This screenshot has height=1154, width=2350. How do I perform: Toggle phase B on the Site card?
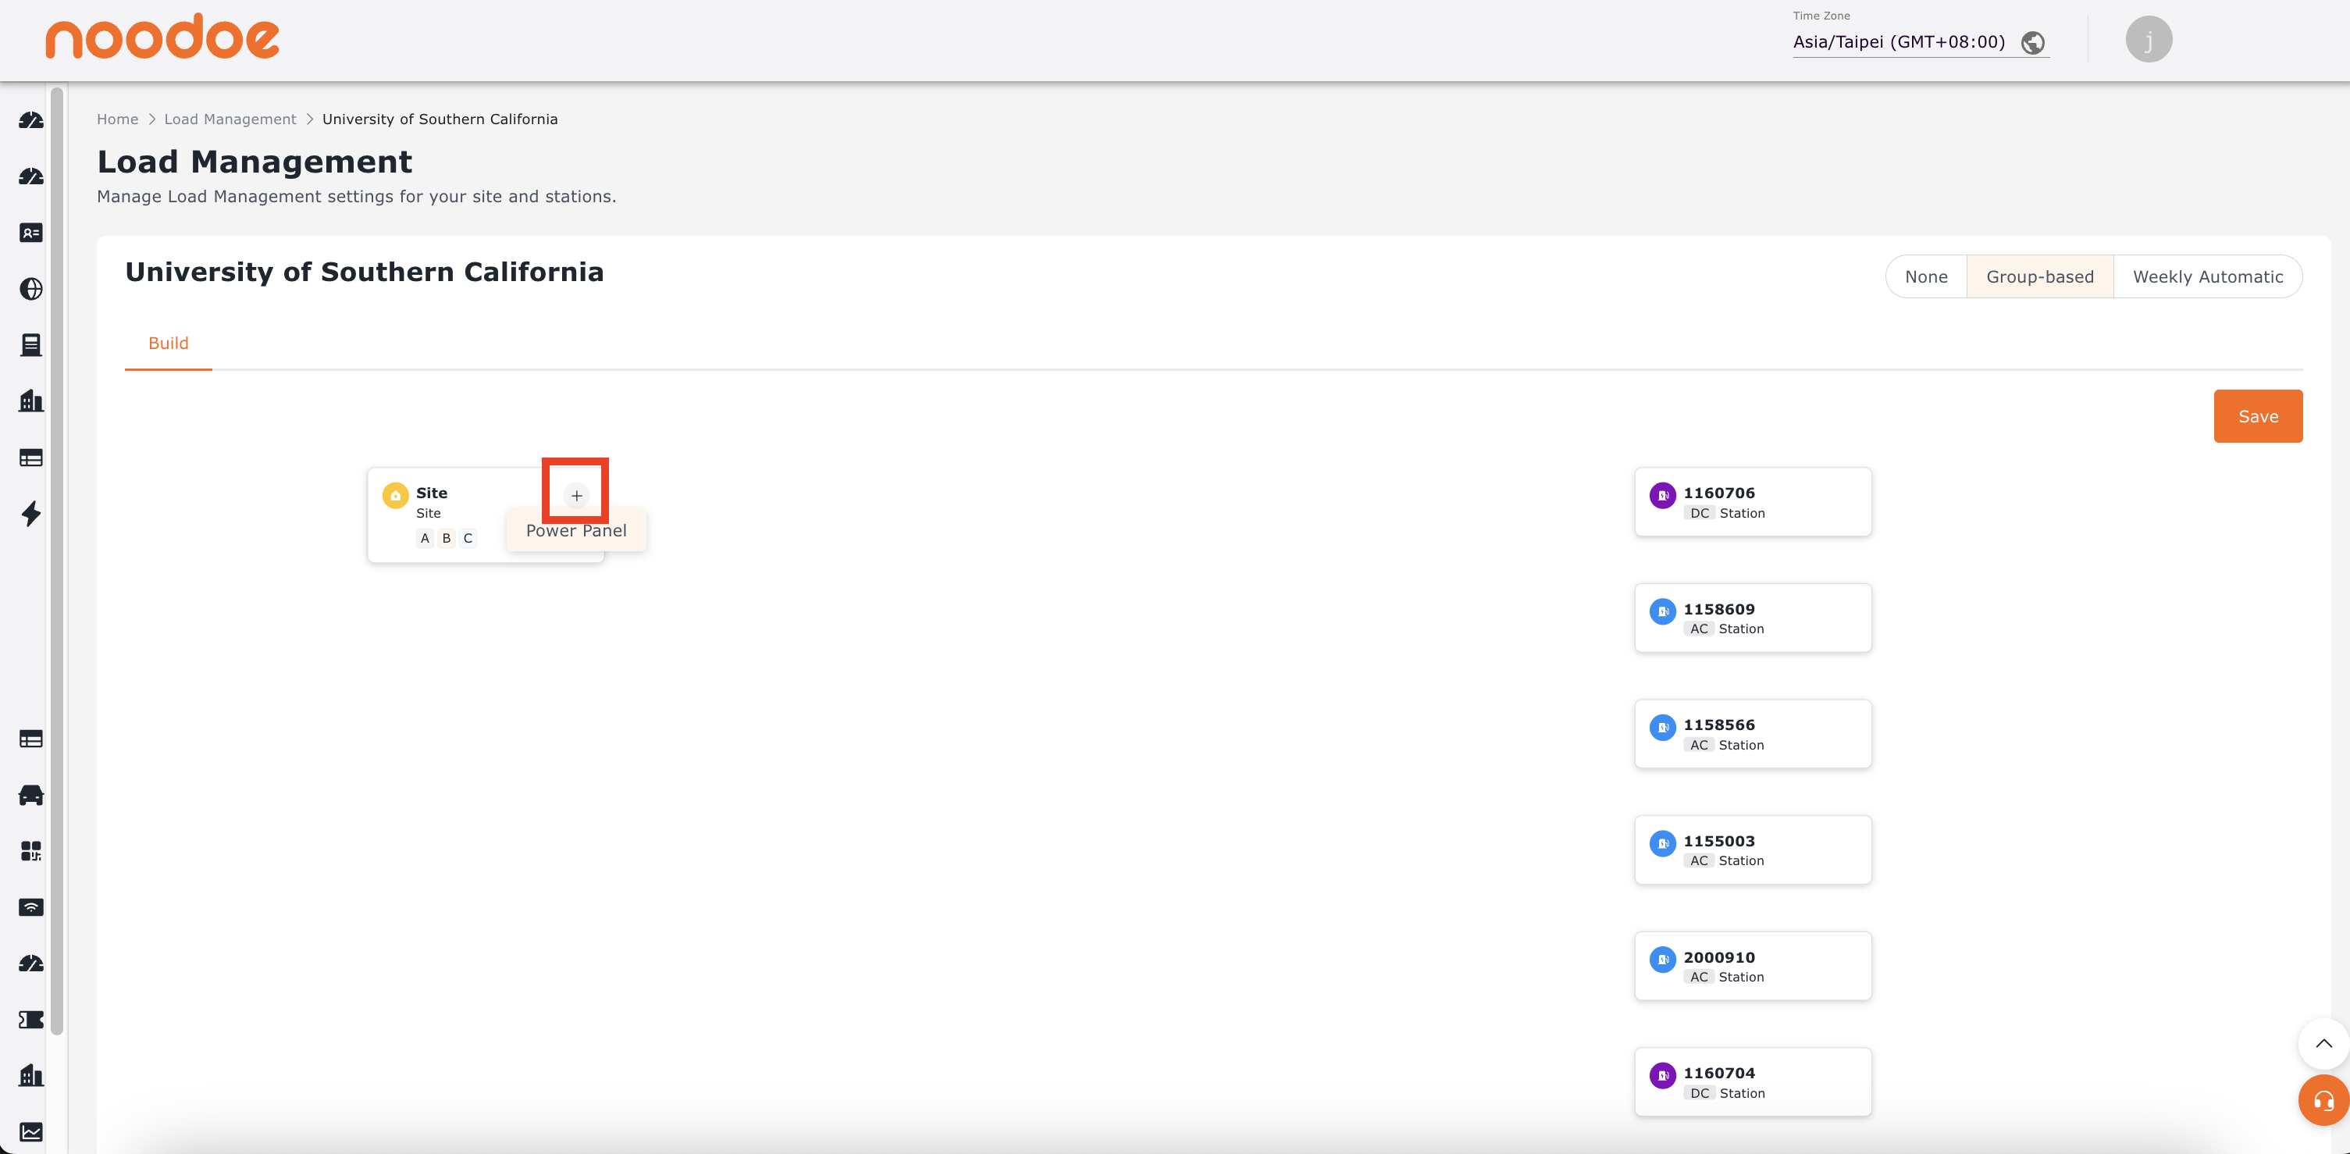coord(446,538)
